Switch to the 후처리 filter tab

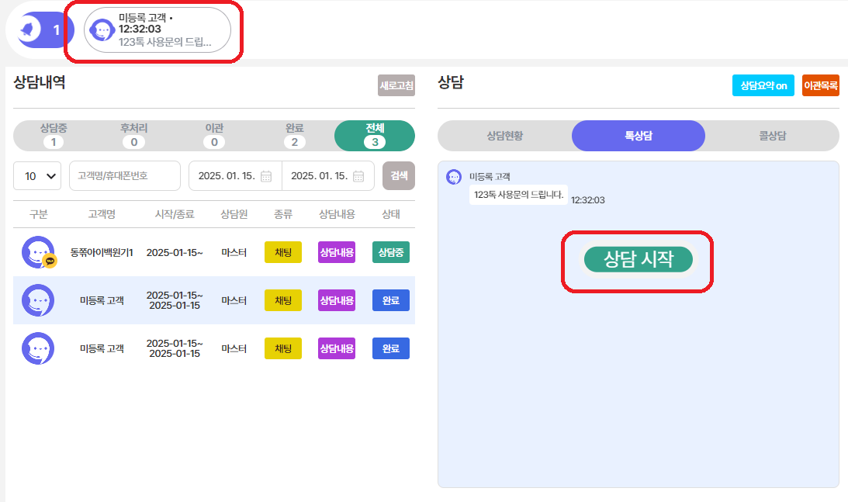pyautogui.click(x=133, y=135)
